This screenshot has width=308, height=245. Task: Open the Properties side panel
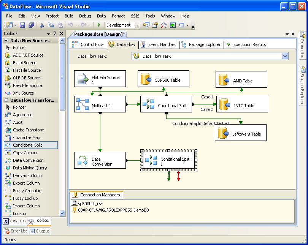pyautogui.click(x=302, y=46)
